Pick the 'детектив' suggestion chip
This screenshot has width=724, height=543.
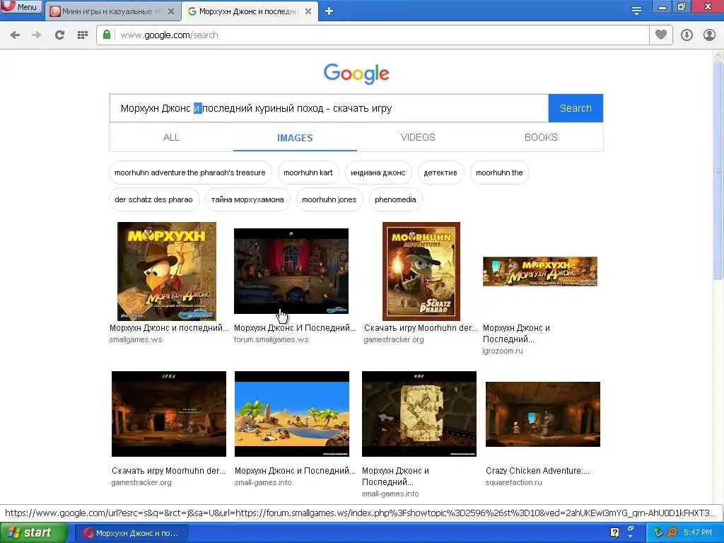point(440,173)
